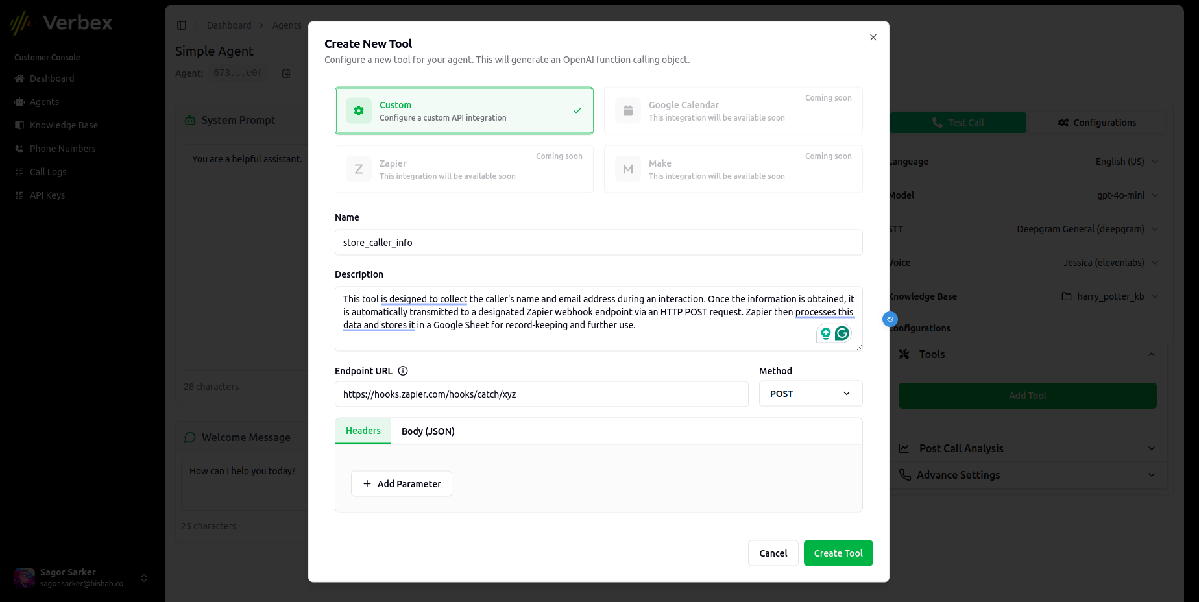Click the API Keys icon in sidebar
Screen dimensions: 1199x602
pyautogui.click(x=19, y=195)
